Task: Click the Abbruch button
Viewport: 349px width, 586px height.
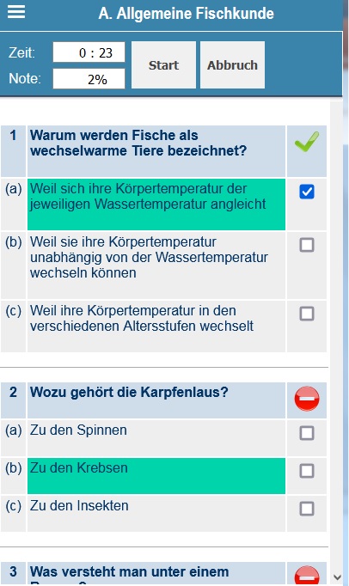Action: (232, 65)
